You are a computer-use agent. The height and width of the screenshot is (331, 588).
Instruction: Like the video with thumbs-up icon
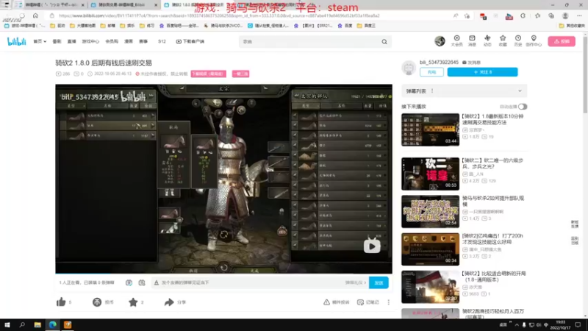click(x=61, y=302)
